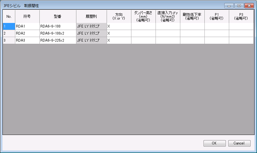Click the Cancel button
The width and height of the screenshot is (257, 153).
coord(239,143)
